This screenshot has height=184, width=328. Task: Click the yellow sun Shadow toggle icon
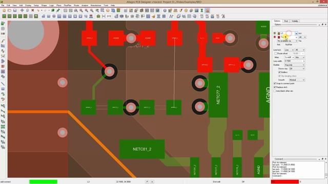(186, 10)
